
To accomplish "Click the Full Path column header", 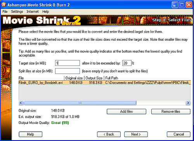I will [x=147, y=78].
